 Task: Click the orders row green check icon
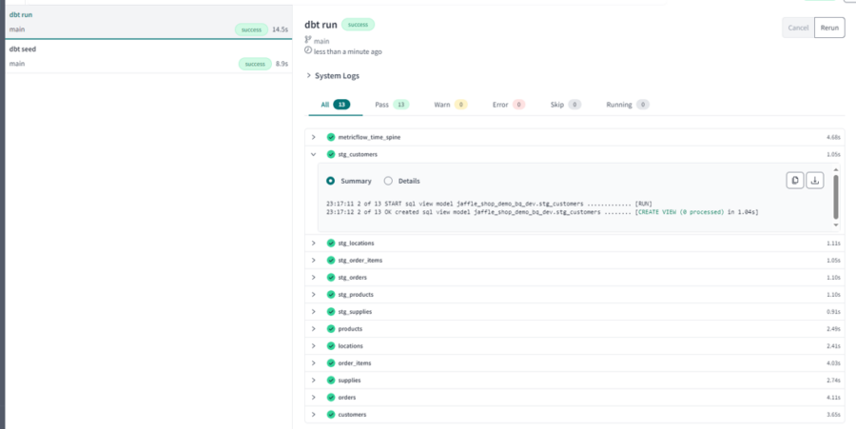(331, 398)
